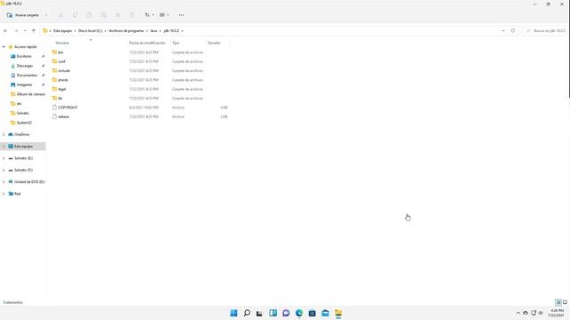
Task: Go up one folder level
Action: 34,31
